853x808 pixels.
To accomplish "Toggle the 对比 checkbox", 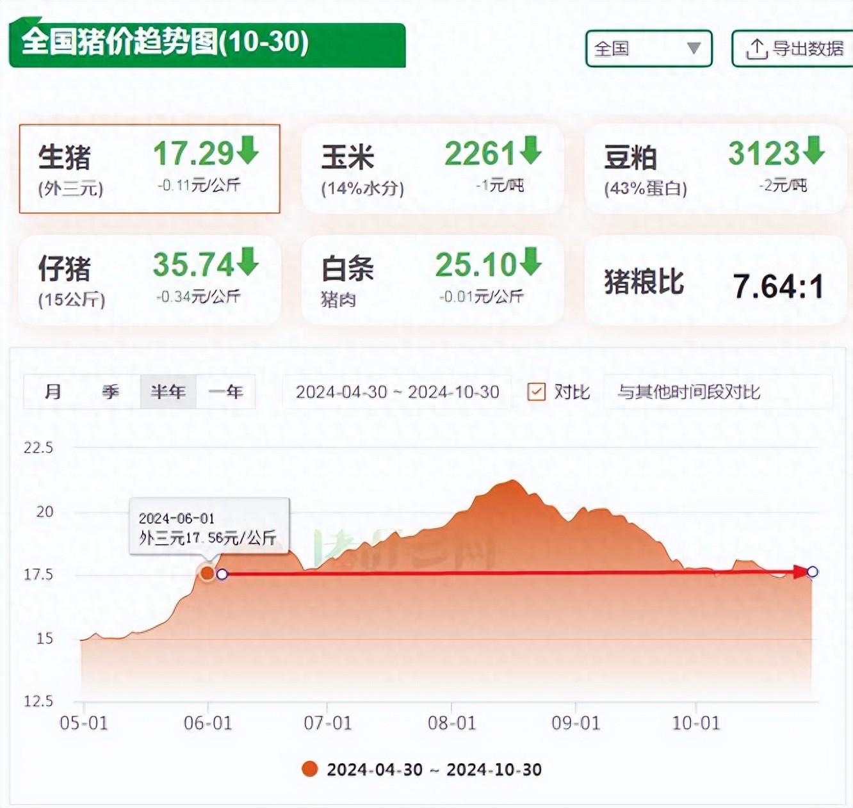I will coord(536,391).
